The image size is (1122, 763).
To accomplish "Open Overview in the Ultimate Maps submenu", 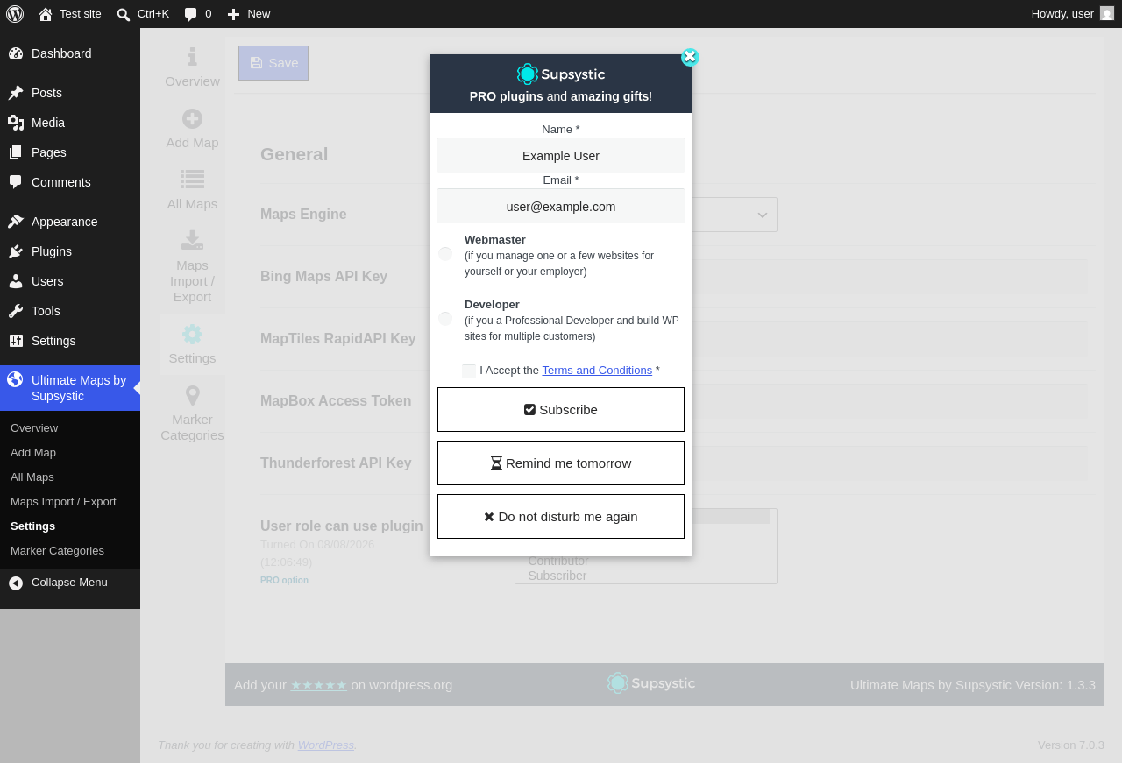I will (x=34, y=428).
